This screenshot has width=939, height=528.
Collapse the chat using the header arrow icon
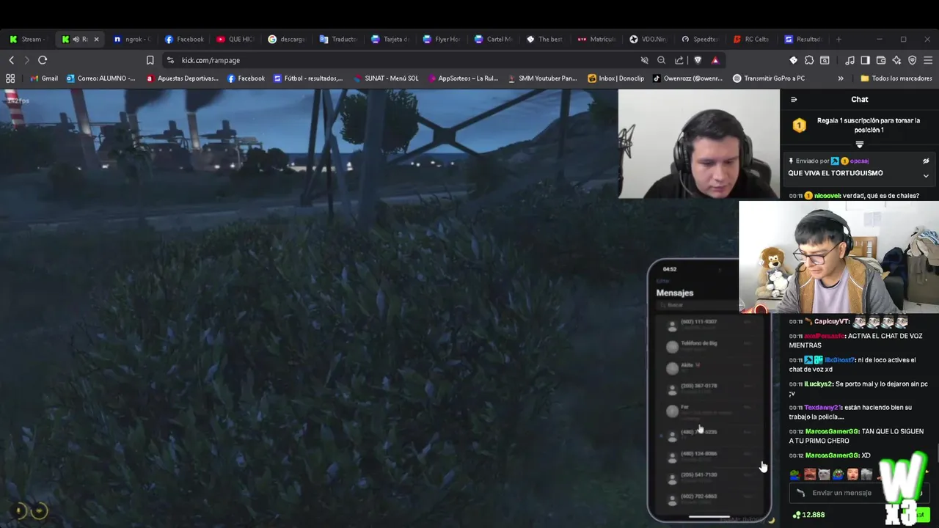pos(794,100)
